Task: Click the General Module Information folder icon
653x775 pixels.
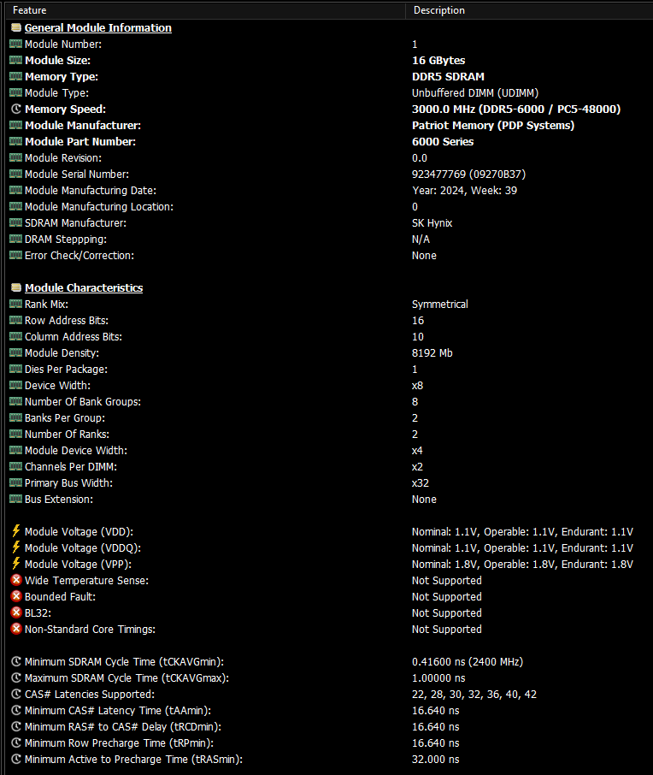Action: click(x=16, y=27)
